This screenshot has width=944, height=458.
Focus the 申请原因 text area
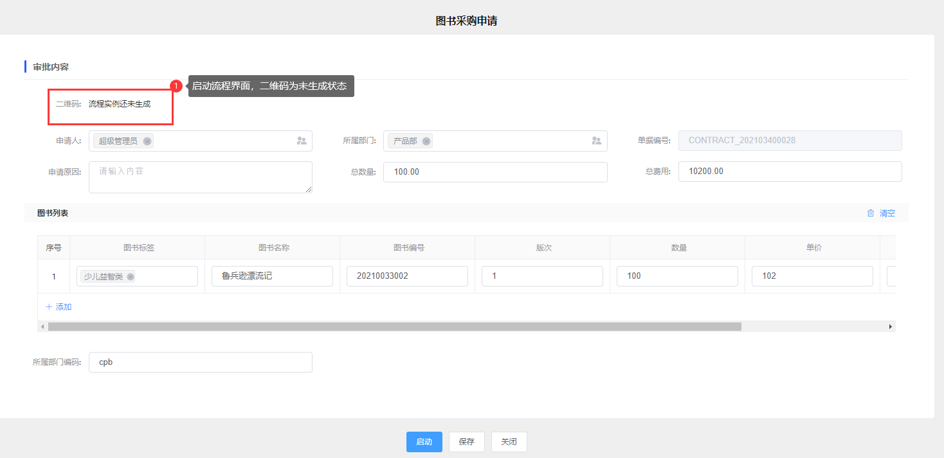(200, 177)
